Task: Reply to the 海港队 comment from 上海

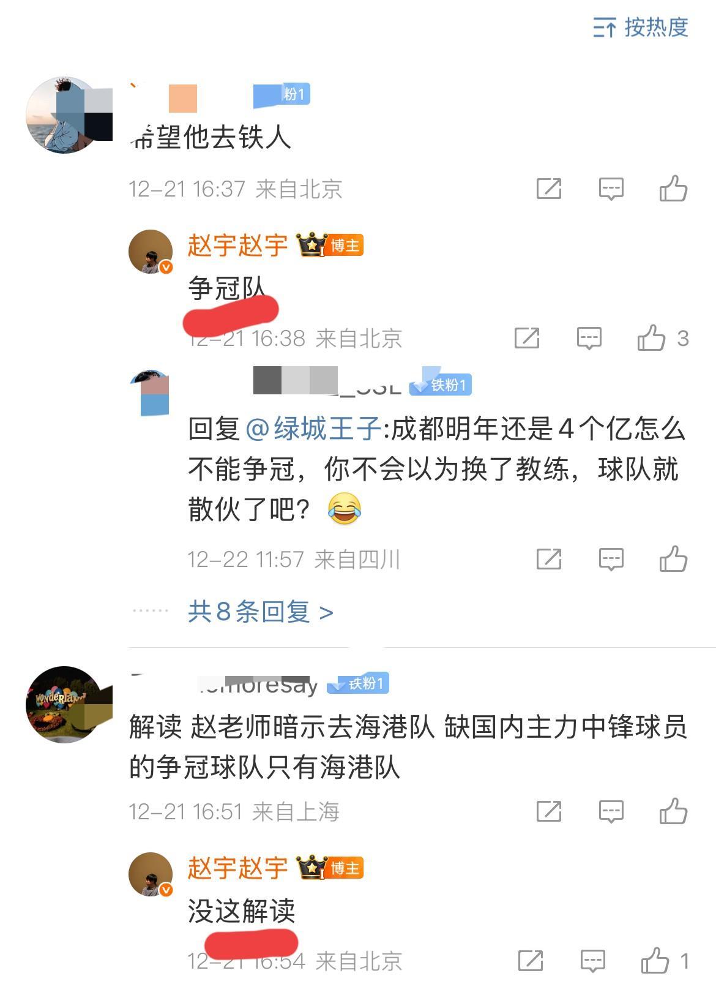Action: [x=611, y=811]
